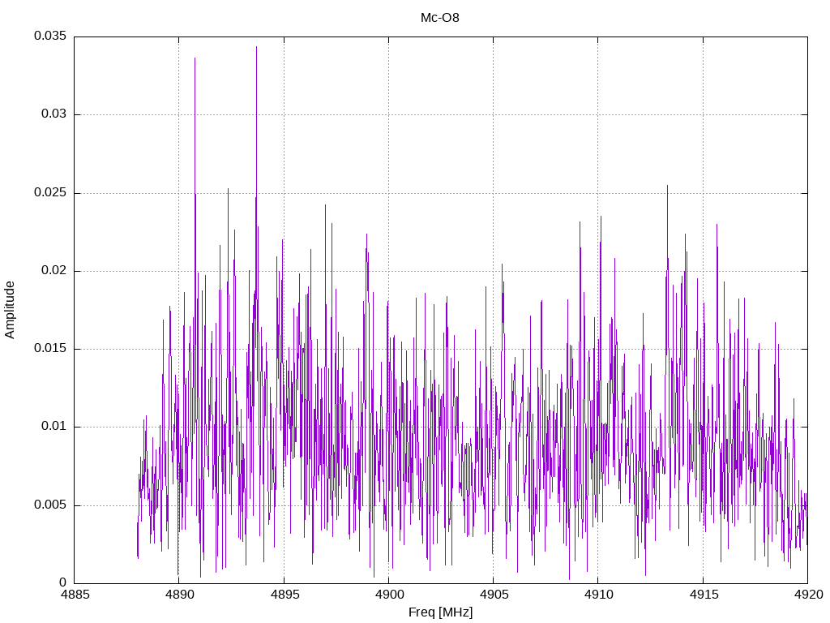Click x-axis tick label 4890
830x623 pixels.
[179, 595]
